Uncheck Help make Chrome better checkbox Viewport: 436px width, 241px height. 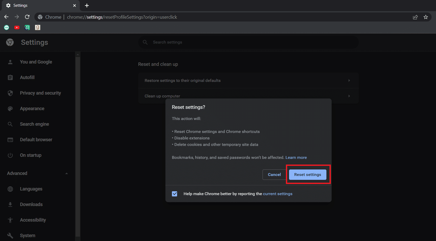(175, 194)
